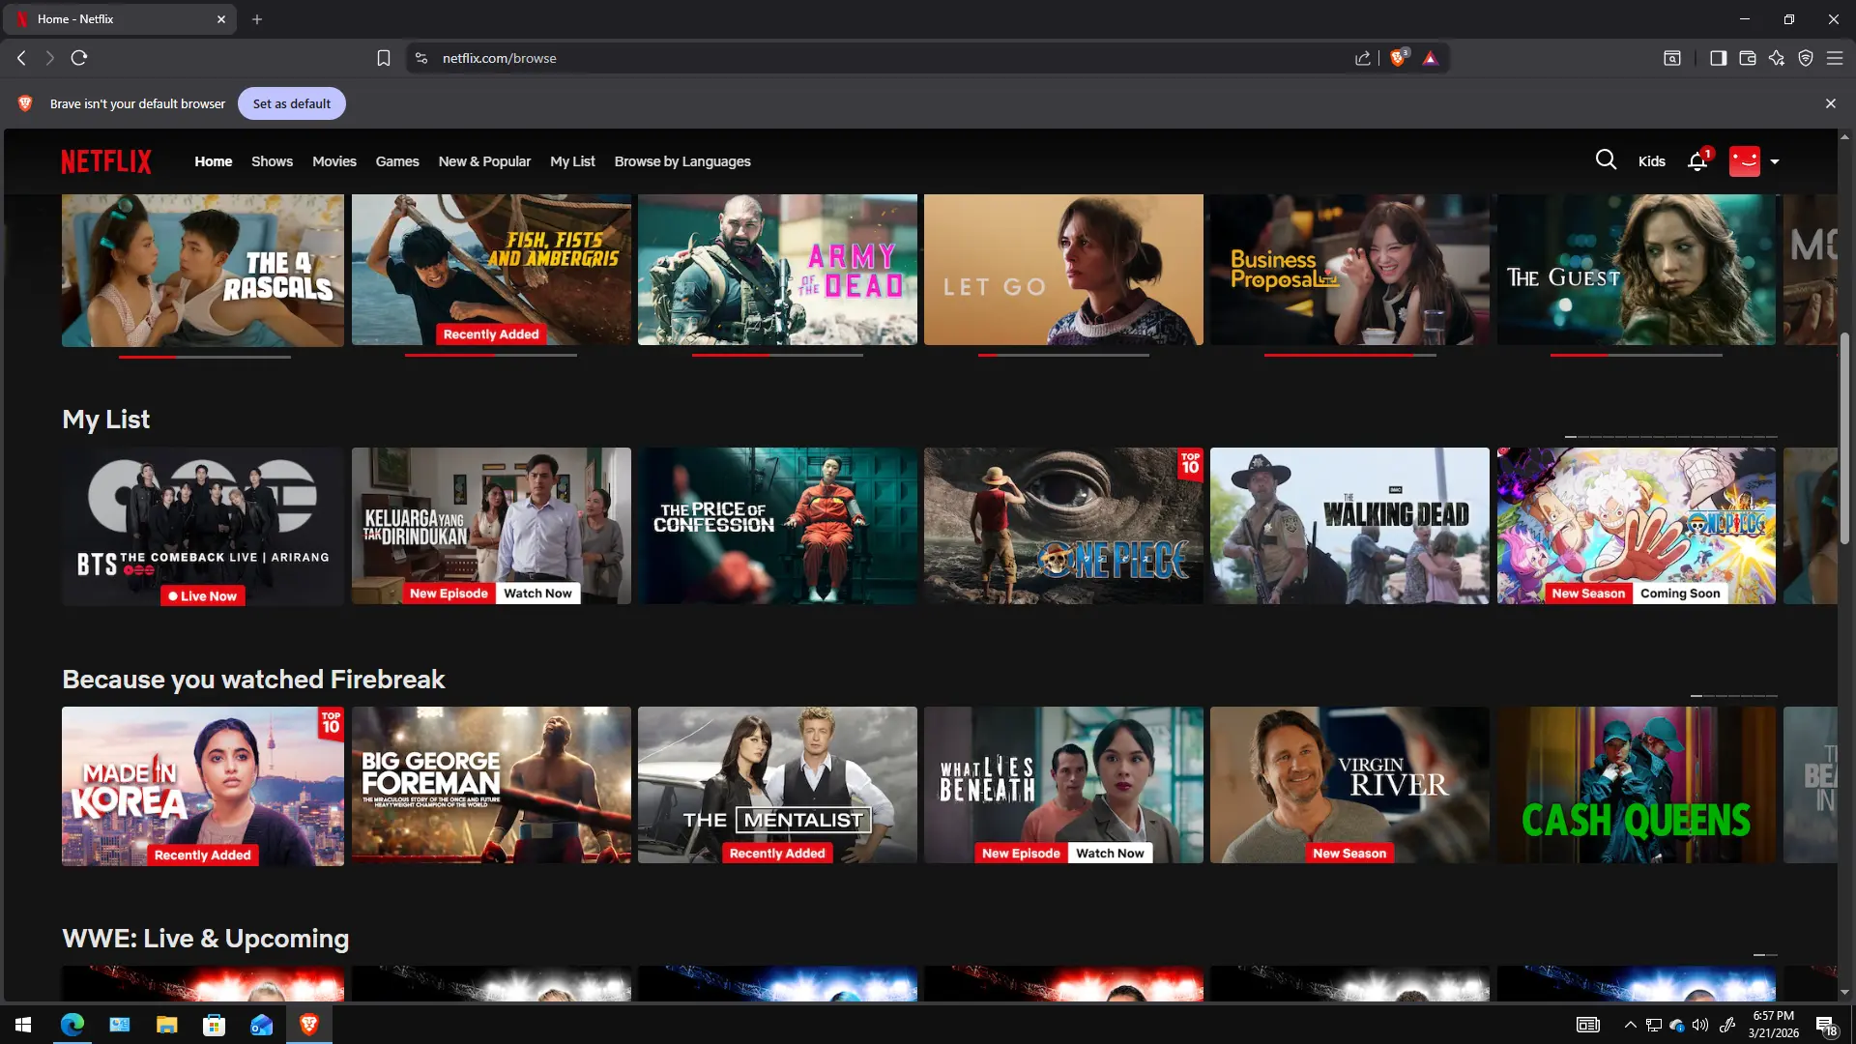Open Cash Queens thumbnail
The height and width of the screenshot is (1044, 1856).
click(1637, 785)
